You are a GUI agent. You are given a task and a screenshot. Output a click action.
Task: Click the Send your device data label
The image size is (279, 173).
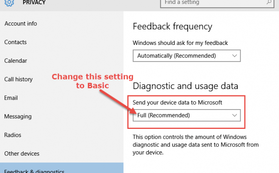(x=177, y=102)
